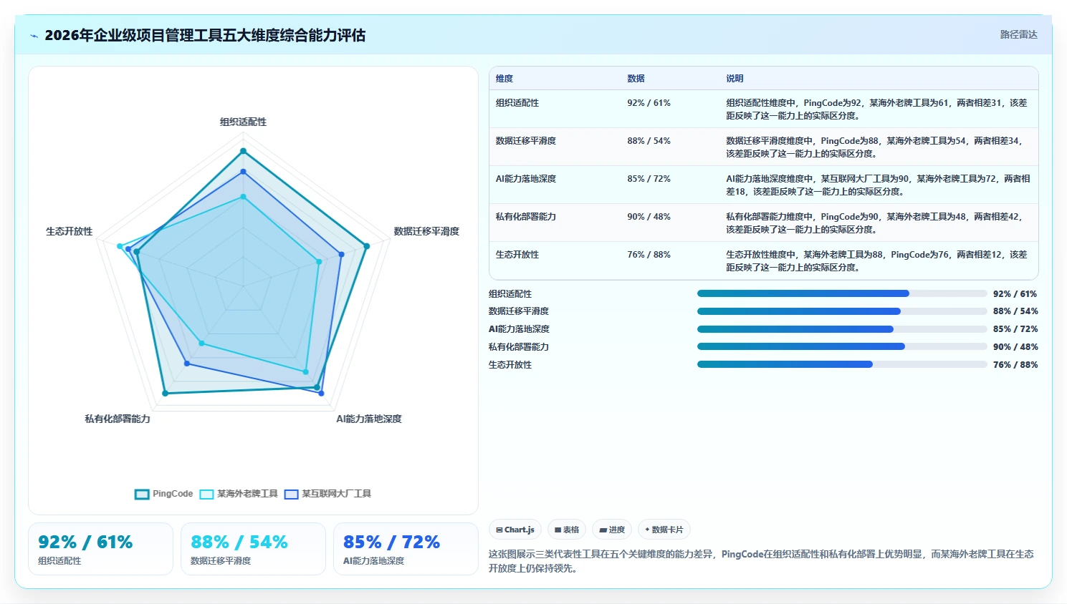1067x604 pixels.
Task: Click PingCode data point on 组织适配性 axis
Action: 243,151
